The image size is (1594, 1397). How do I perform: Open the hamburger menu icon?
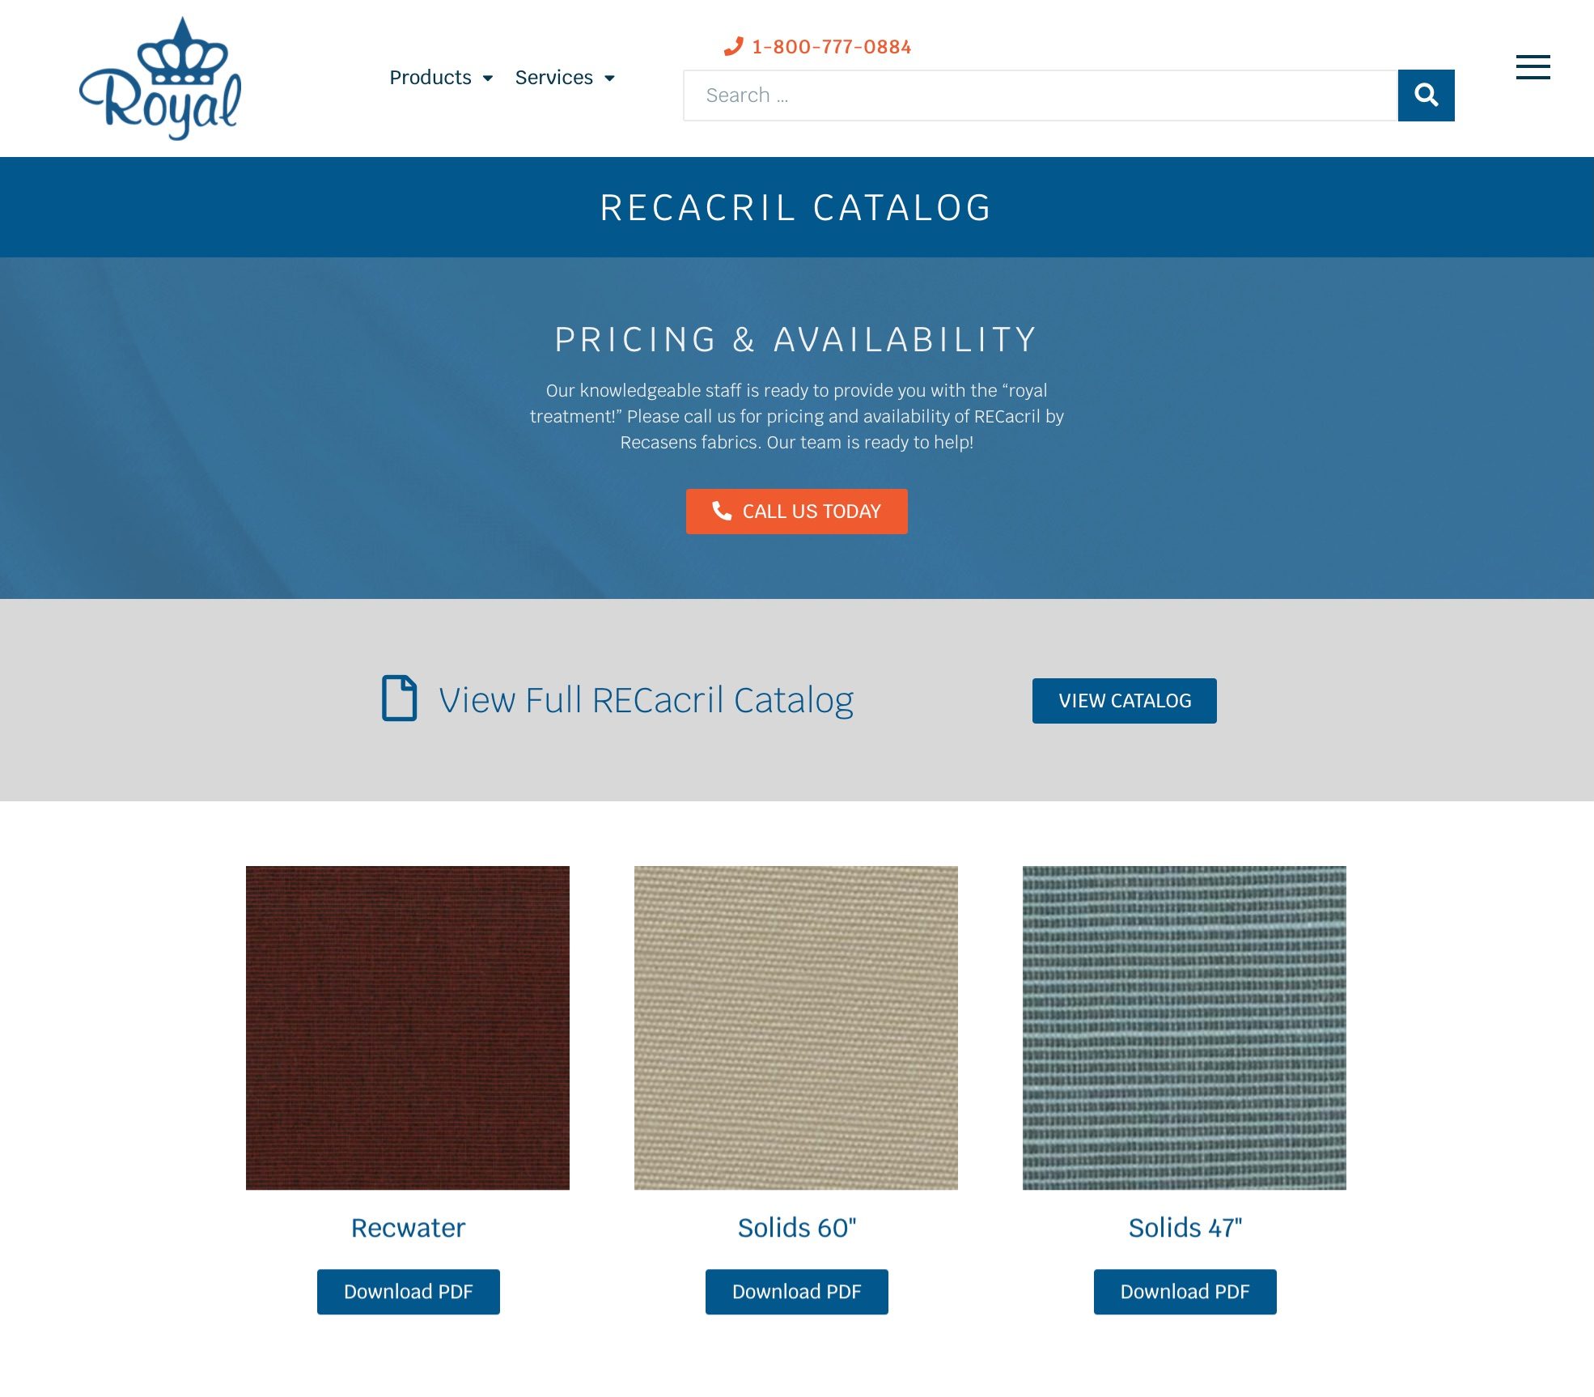(x=1533, y=67)
